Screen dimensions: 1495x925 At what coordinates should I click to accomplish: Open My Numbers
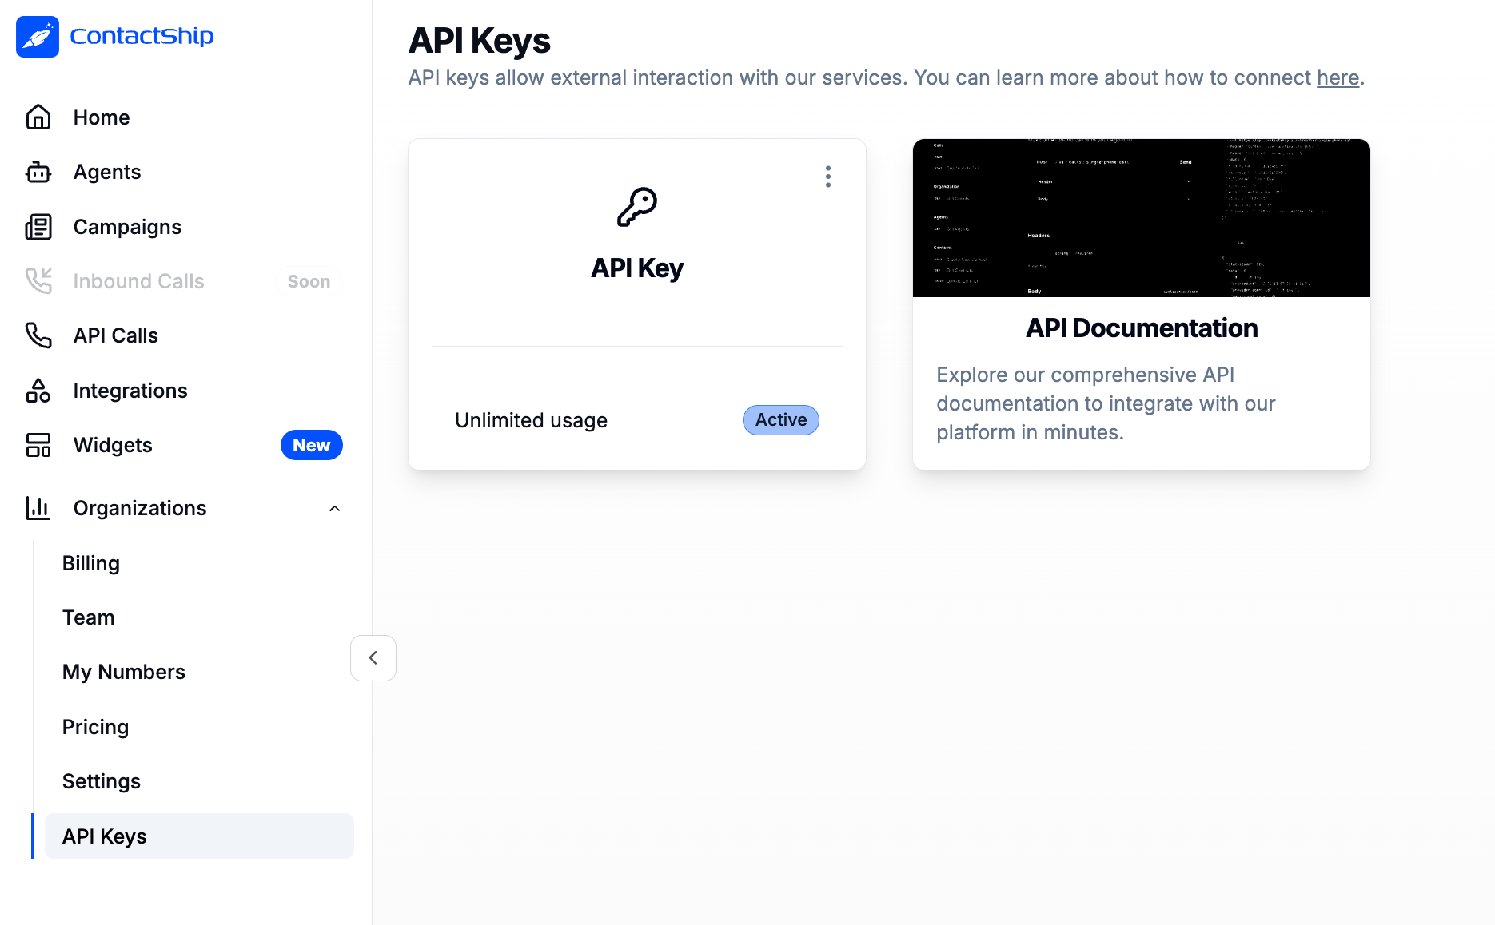(x=123, y=671)
